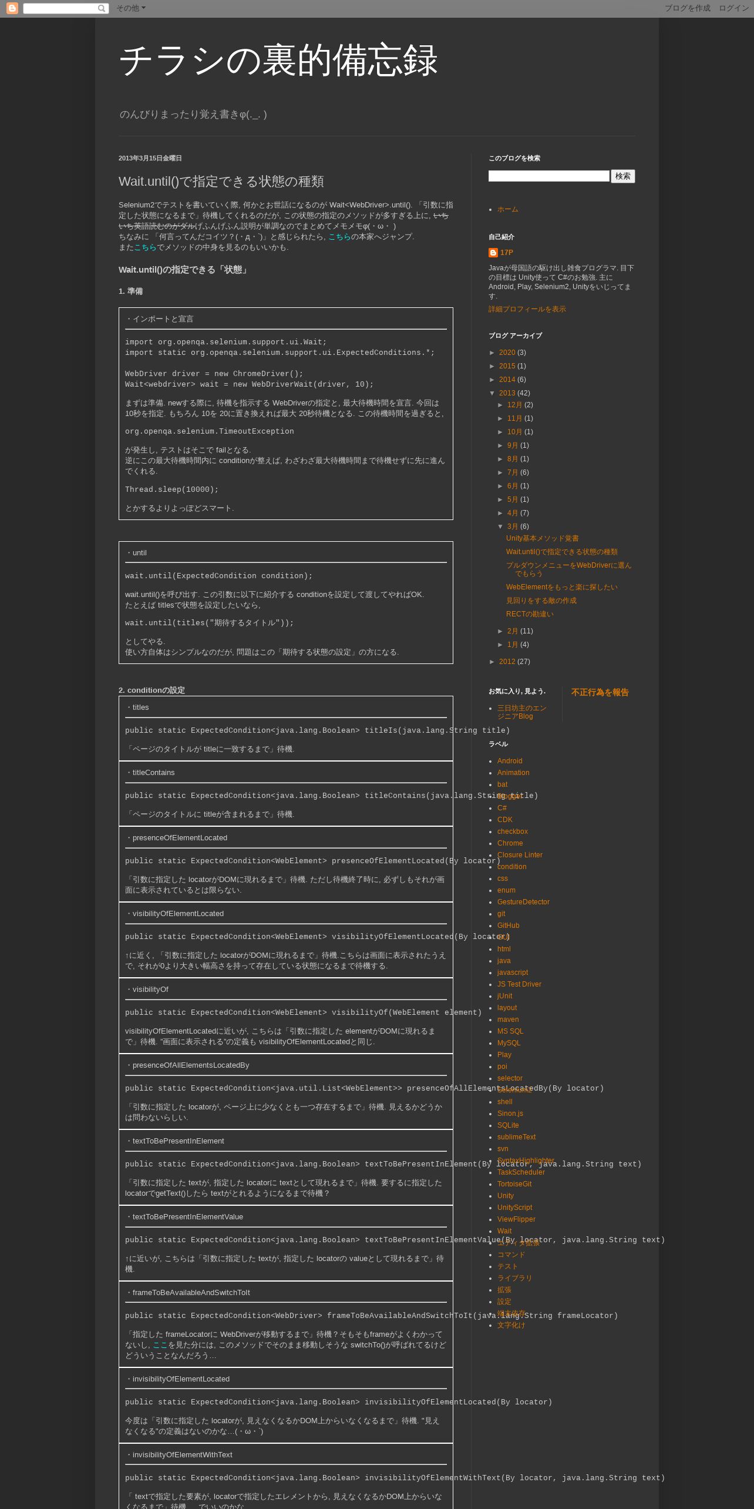Open Unity基本メソッド覚書 post

coord(542,538)
